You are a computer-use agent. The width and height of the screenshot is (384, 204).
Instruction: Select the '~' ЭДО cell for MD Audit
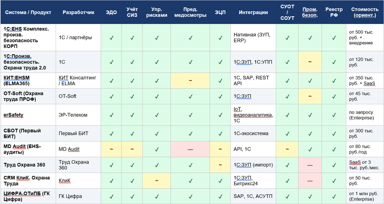coord(111,149)
